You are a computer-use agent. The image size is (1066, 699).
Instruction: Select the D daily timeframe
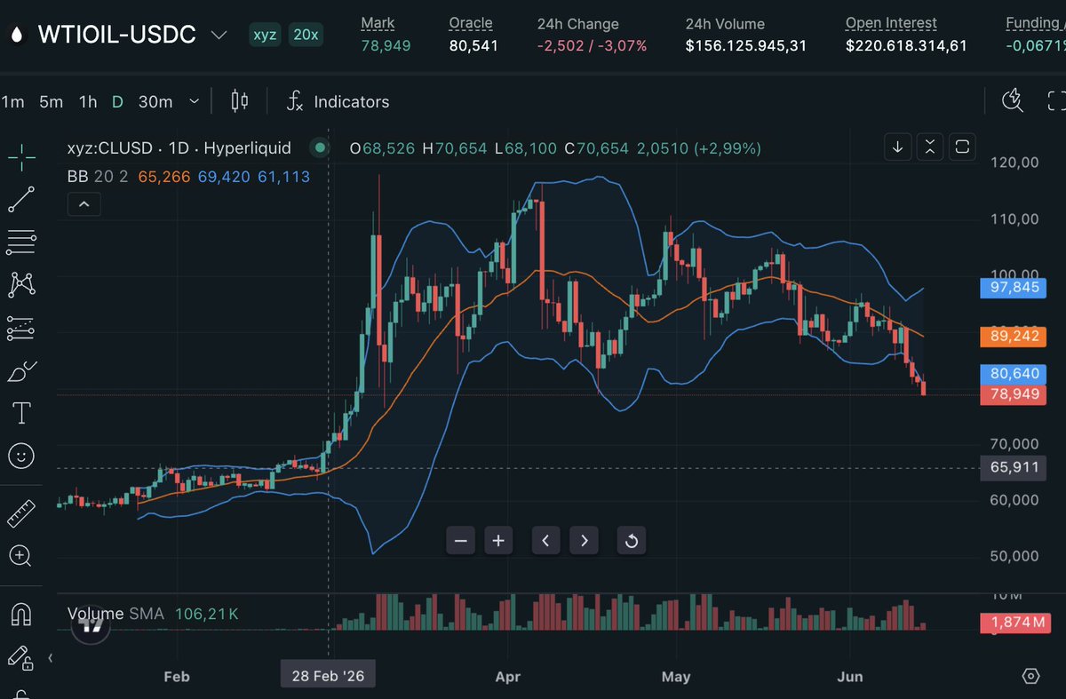coord(117,101)
